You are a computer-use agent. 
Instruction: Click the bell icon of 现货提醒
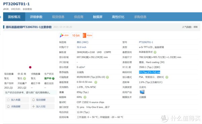point(33,100)
